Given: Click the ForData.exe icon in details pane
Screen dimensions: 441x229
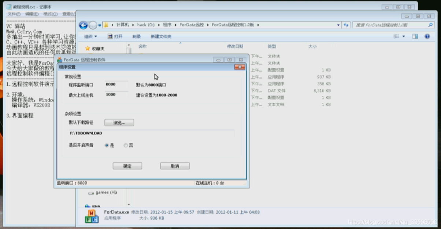Looking at the screenshot, I should click(92, 216).
